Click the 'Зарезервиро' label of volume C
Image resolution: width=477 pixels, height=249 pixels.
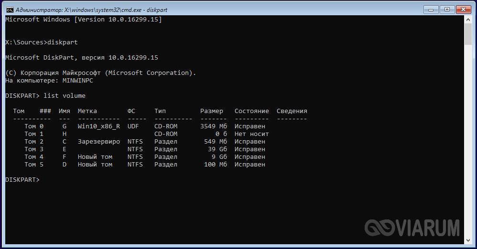coord(98,142)
